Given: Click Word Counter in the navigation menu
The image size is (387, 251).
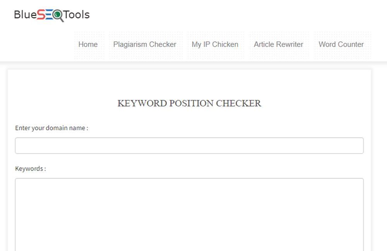Looking at the screenshot, I should [x=341, y=44].
